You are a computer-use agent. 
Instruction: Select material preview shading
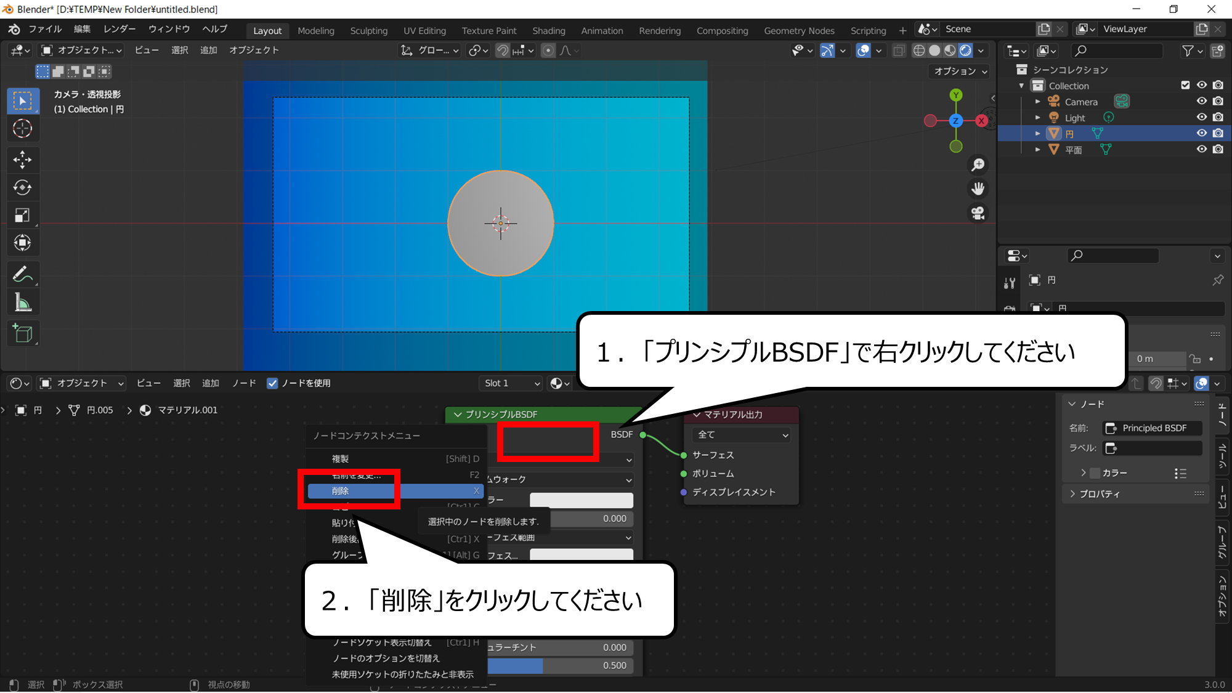pos(950,51)
